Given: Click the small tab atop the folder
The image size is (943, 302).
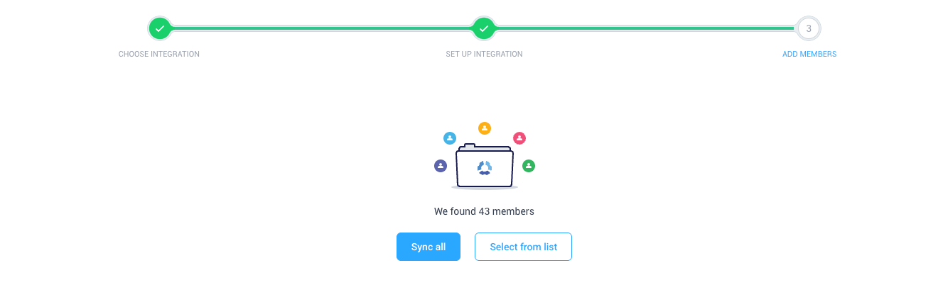Looking at the screenshot, I should [470, 145].
